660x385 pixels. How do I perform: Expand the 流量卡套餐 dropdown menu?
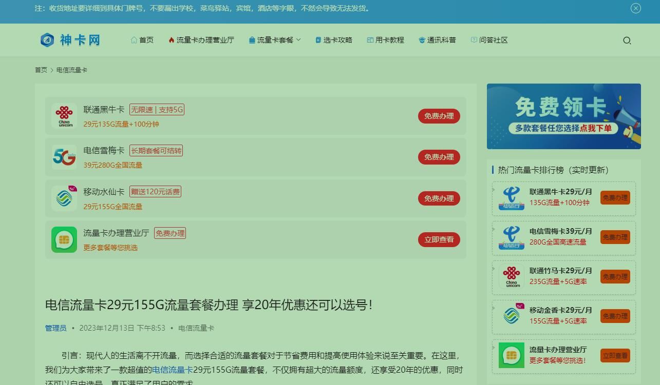275,40
